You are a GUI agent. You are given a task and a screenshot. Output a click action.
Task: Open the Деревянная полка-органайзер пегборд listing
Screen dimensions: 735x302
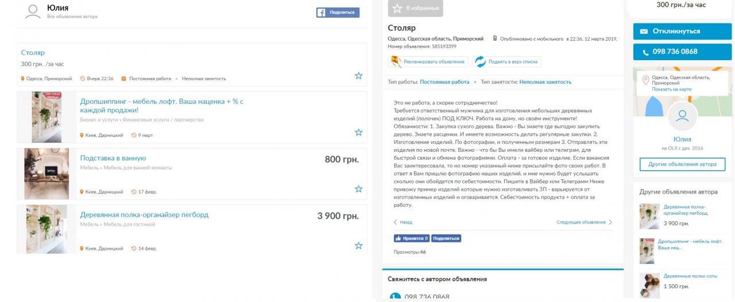[x=144, y=215]
